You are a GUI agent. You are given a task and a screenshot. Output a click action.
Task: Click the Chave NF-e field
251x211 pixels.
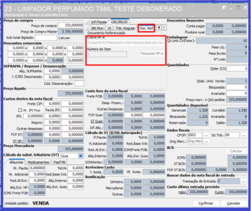coord(126,43)
